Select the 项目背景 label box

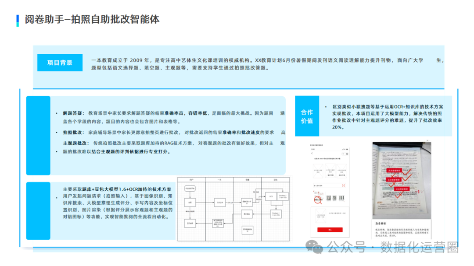60,63
